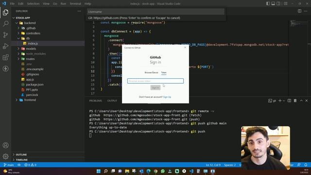Collapse the STOCK-APP root folder
The image size is (311, 175).
[x=14, y=18]
